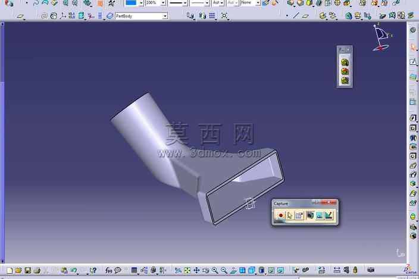
Task: Save the document with floppy icon
Action: click(28, 271)
